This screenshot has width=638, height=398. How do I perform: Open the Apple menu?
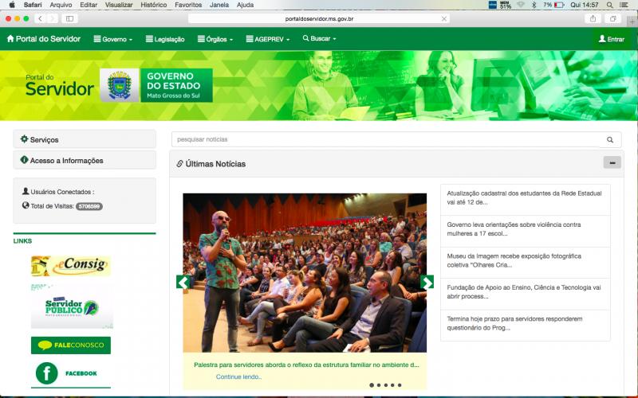coord(12,5)
